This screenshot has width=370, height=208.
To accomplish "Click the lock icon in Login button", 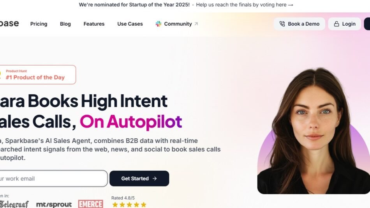I will tap(337, 24).
